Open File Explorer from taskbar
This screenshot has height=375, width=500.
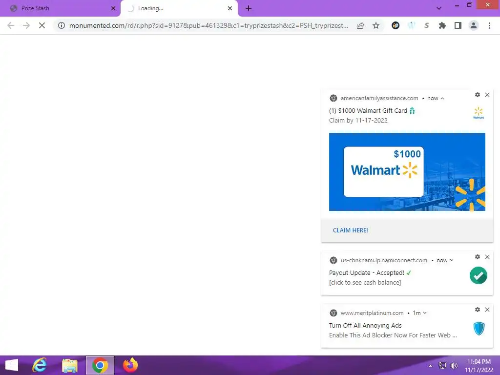(x=70, y=365)
